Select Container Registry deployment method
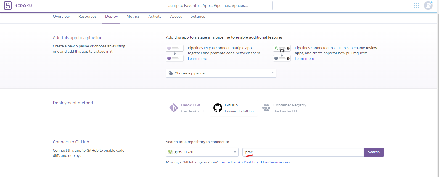Screen dimensions: 439x177 click(x=284, y=108)
